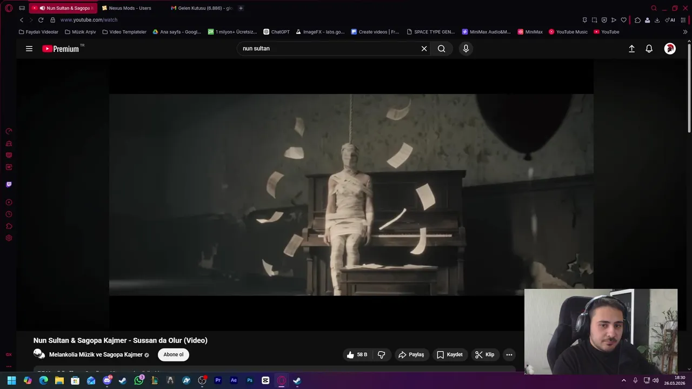Open GX Control speedometer sidebar icon
The height and width of the screenshot is (389, 692).
tap(9, 131)
